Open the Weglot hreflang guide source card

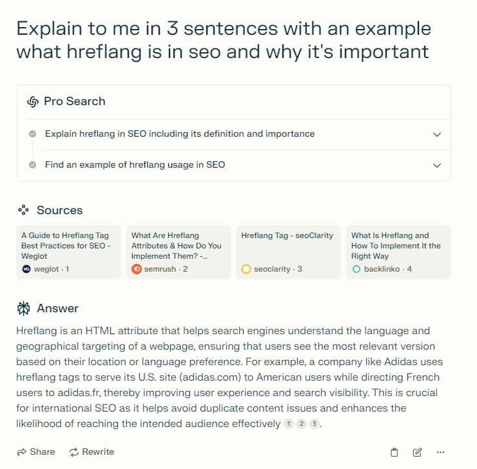tap(68, 252)
